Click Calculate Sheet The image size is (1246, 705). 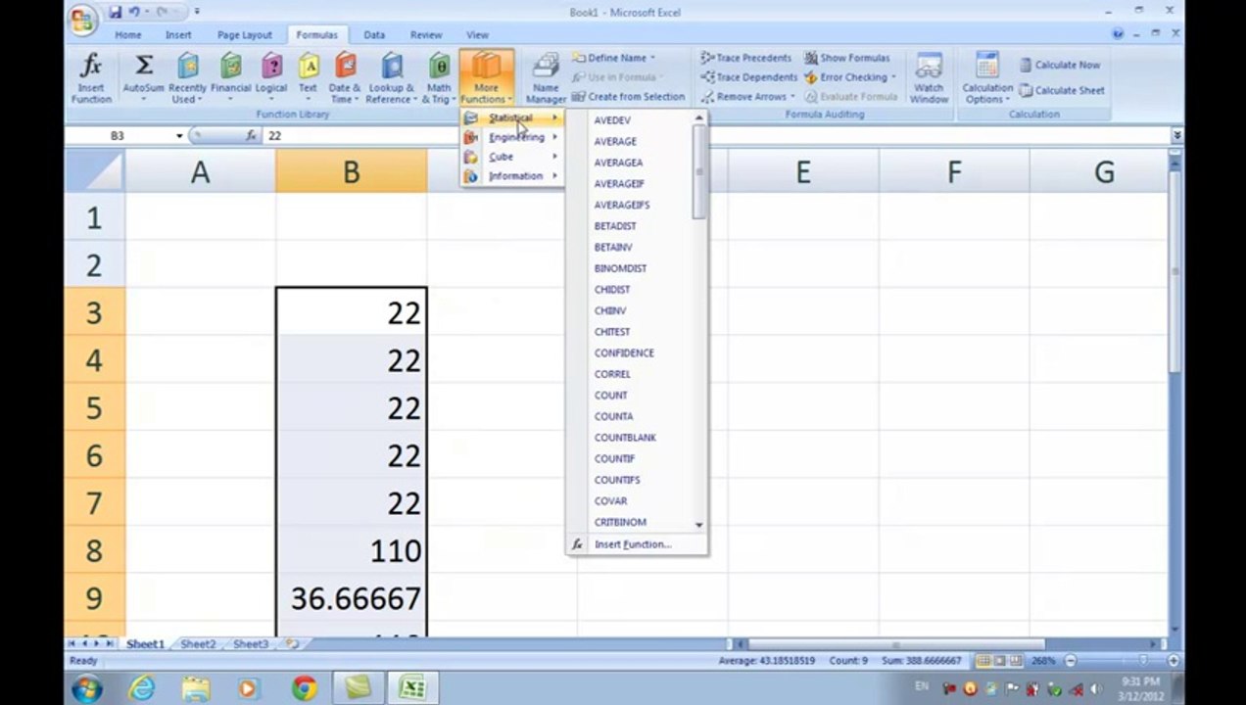[x=1061, y=90]
